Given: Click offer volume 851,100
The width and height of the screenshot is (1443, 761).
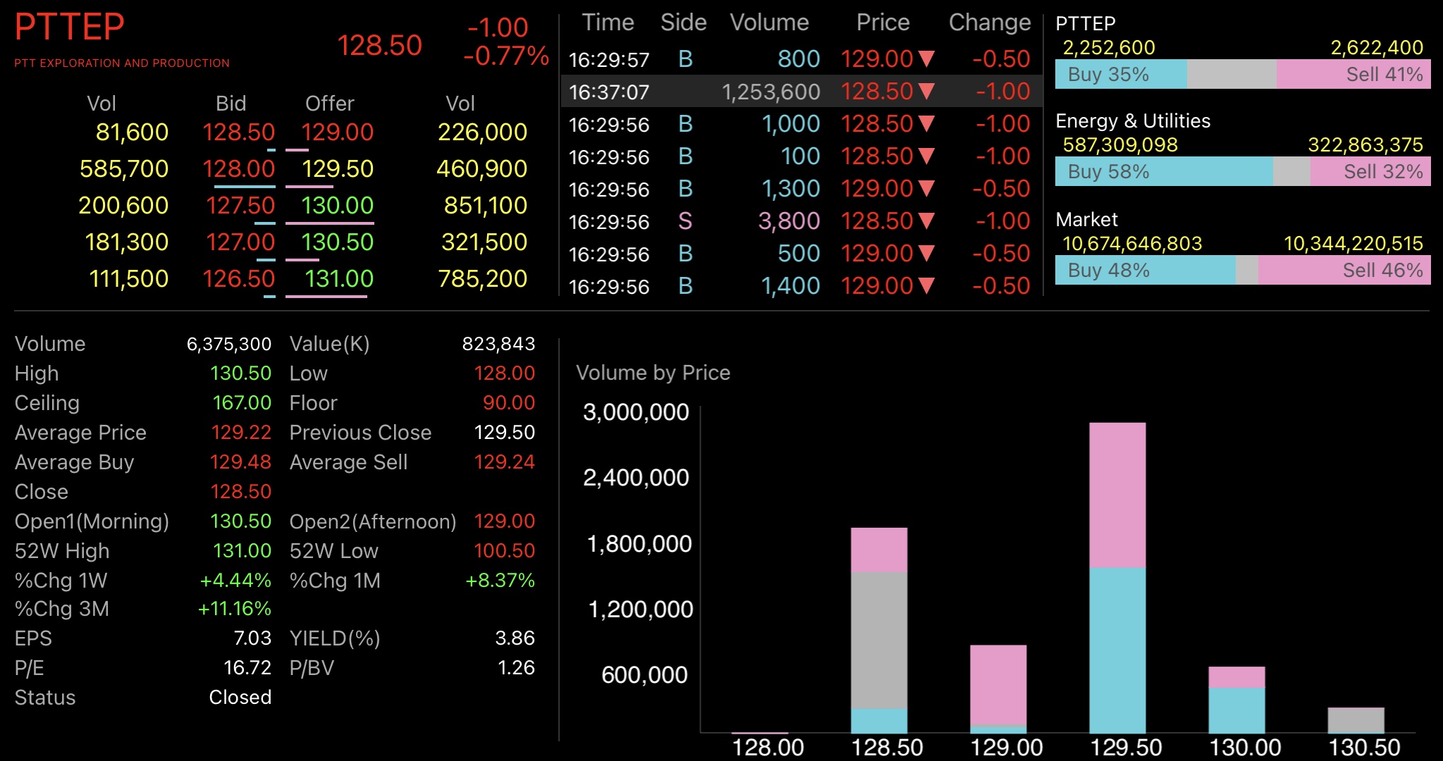Looking at the screenshot, I should click(485, 206).
